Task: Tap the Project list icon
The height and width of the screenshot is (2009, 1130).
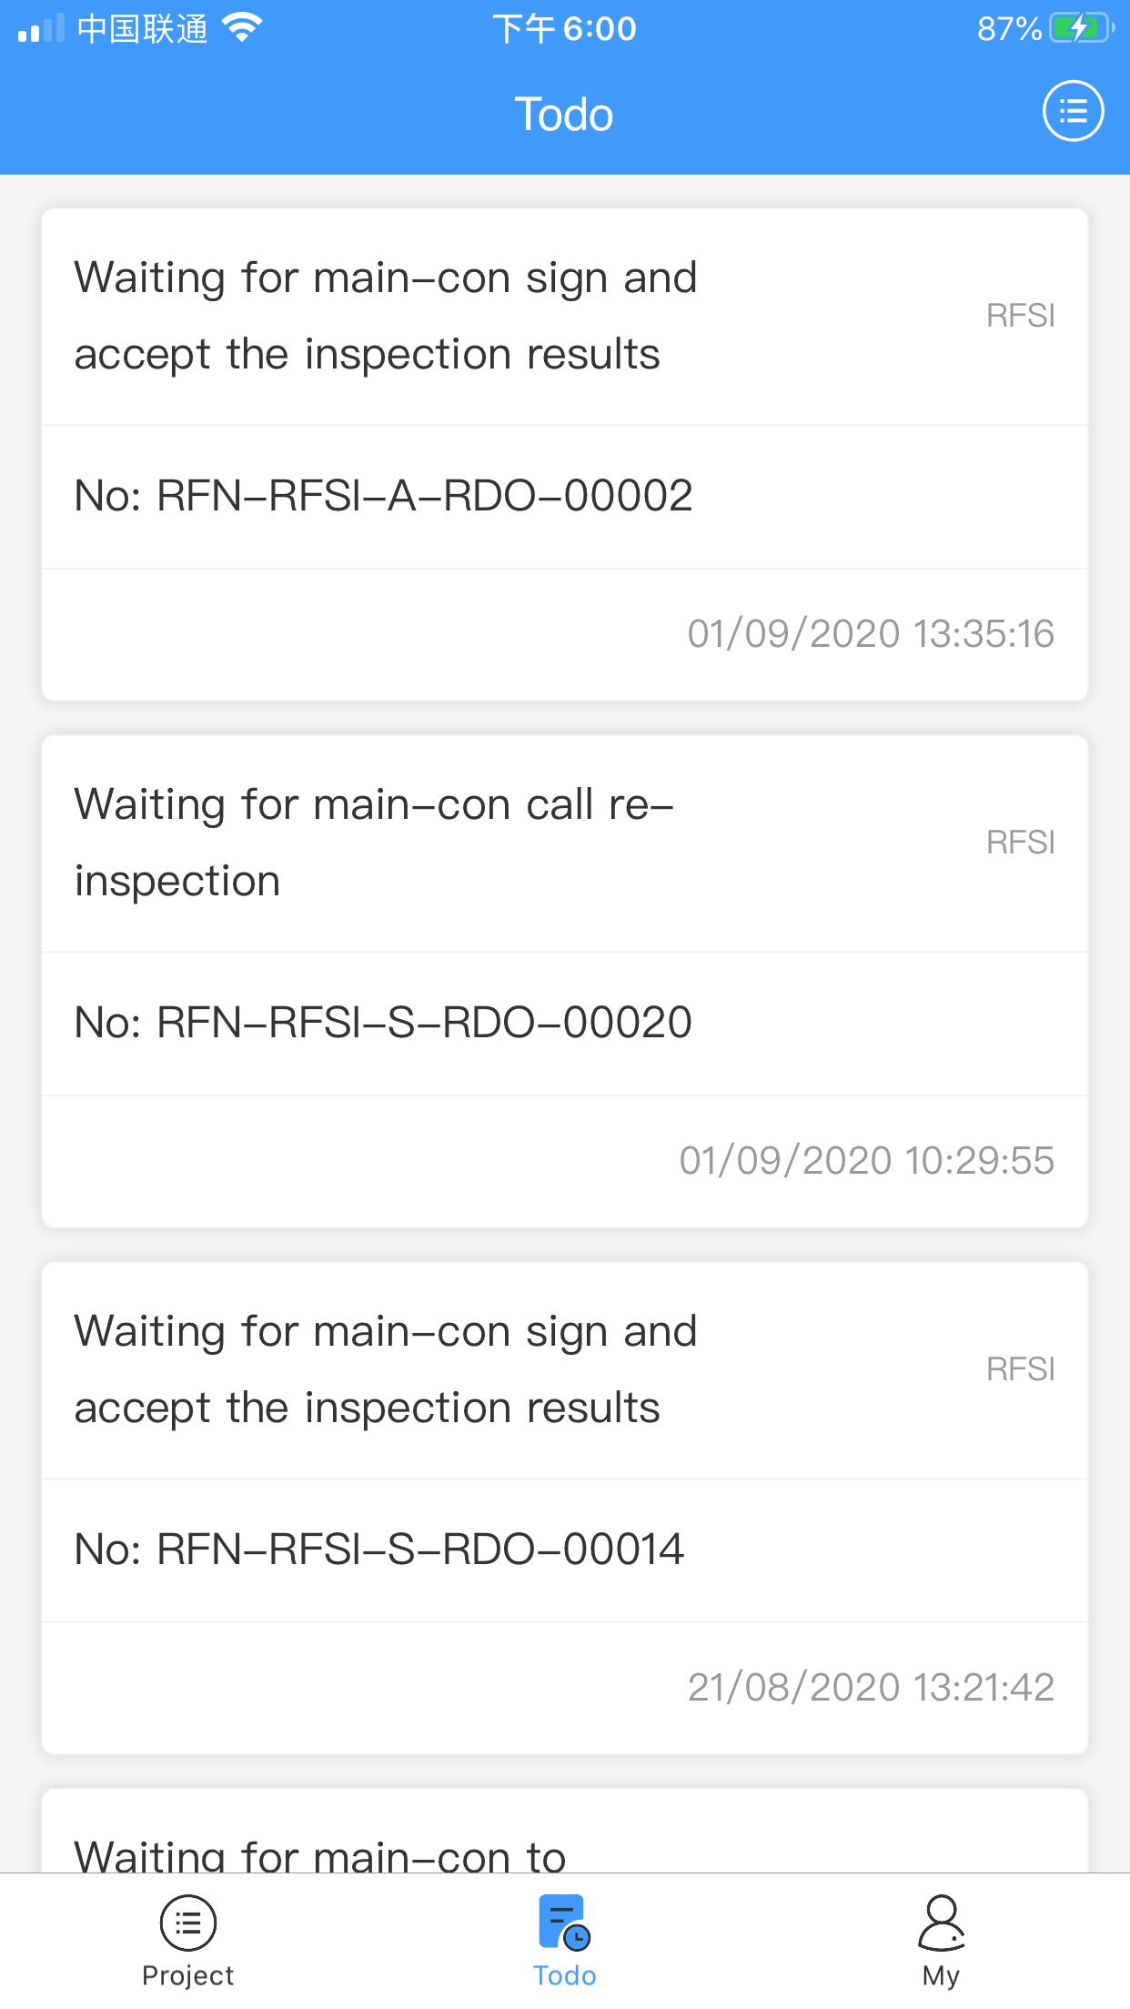Action: [x=188, y=1923]
